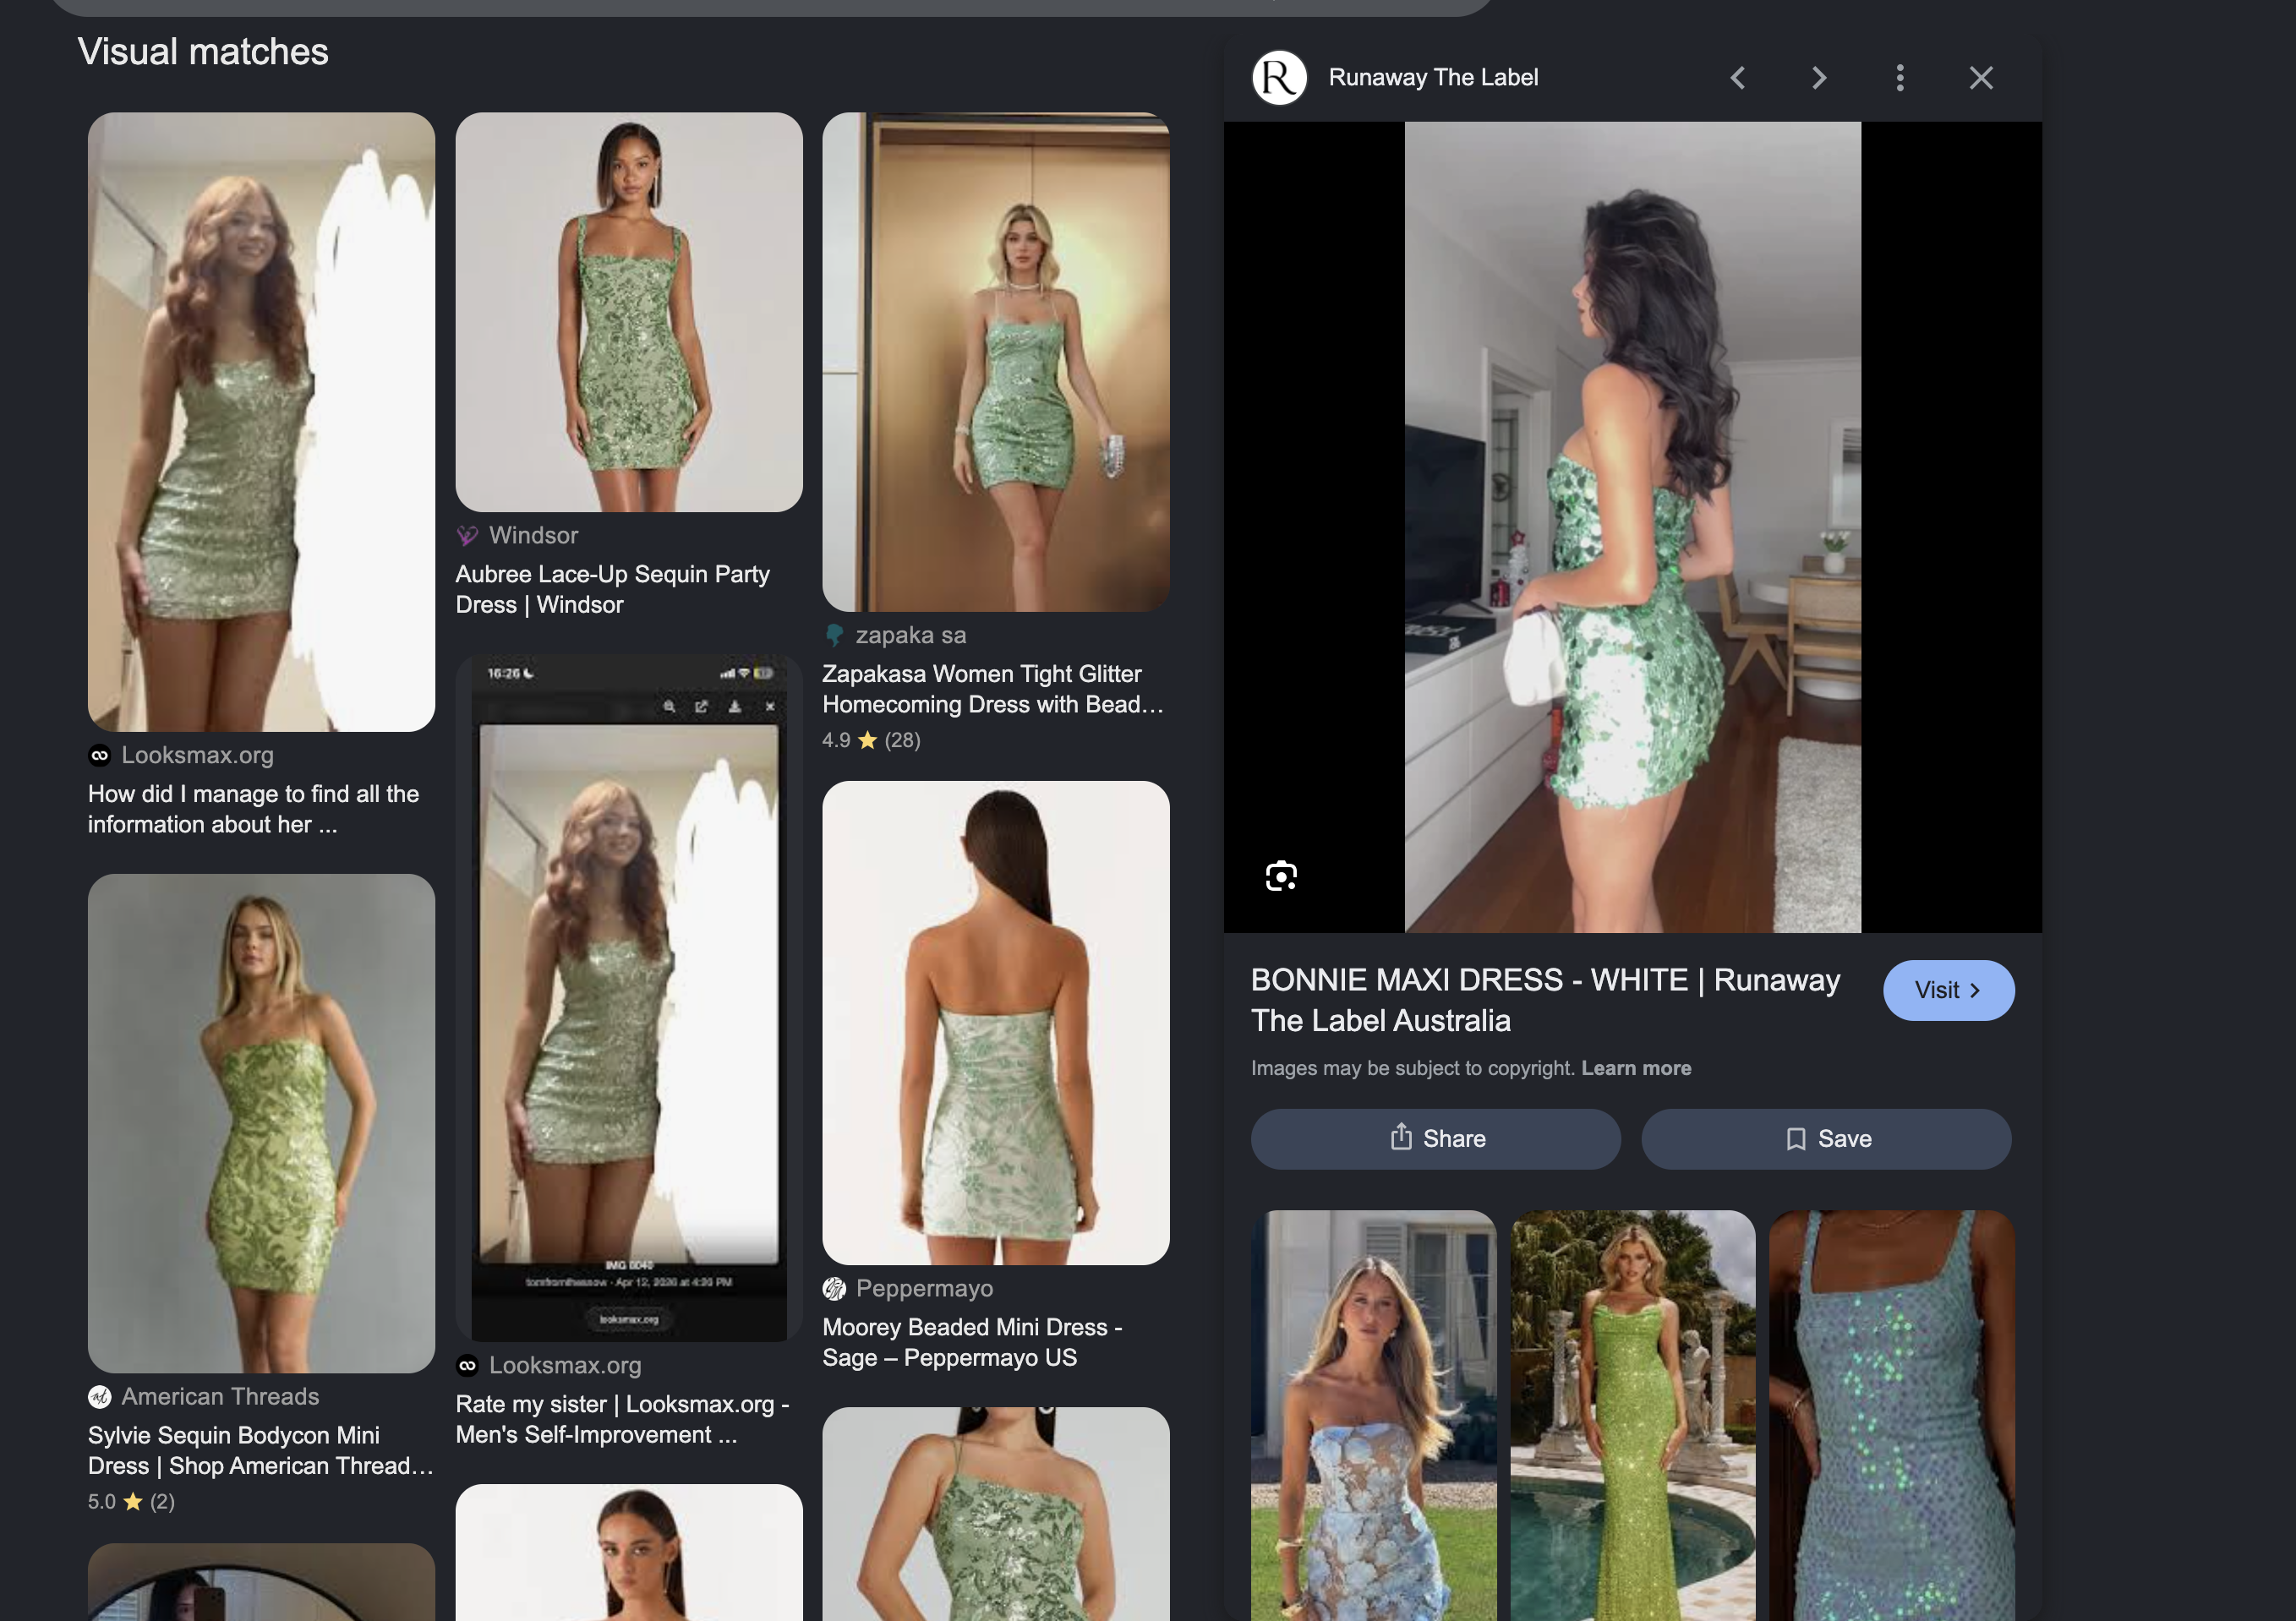Open related image of lime green sequin gown
Screen dimensions: 2296x1621
click(x=1633, y=1415)
